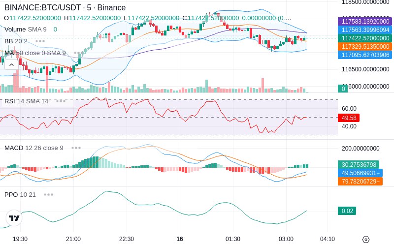Screen dimensions: 394x246
Task: Select the RSI 14 SMA 14 label
Action: tap(27, 101)
